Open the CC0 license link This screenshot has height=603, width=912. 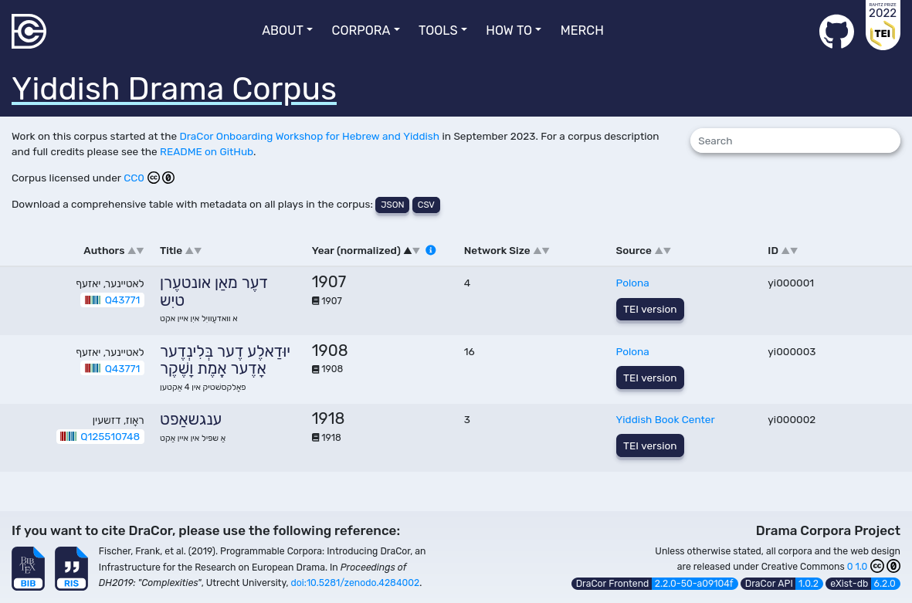(134, 178)
